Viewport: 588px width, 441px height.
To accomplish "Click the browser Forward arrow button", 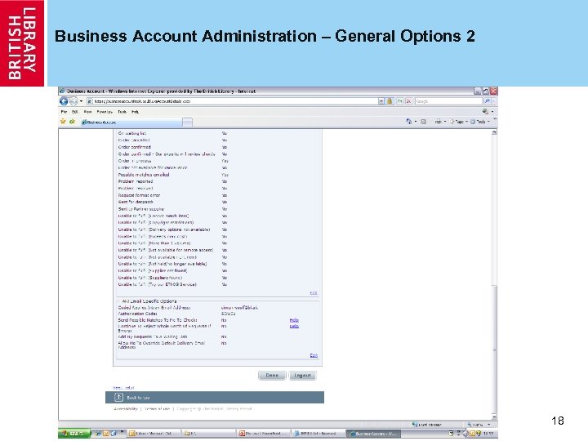I will (x=73, y=101).
